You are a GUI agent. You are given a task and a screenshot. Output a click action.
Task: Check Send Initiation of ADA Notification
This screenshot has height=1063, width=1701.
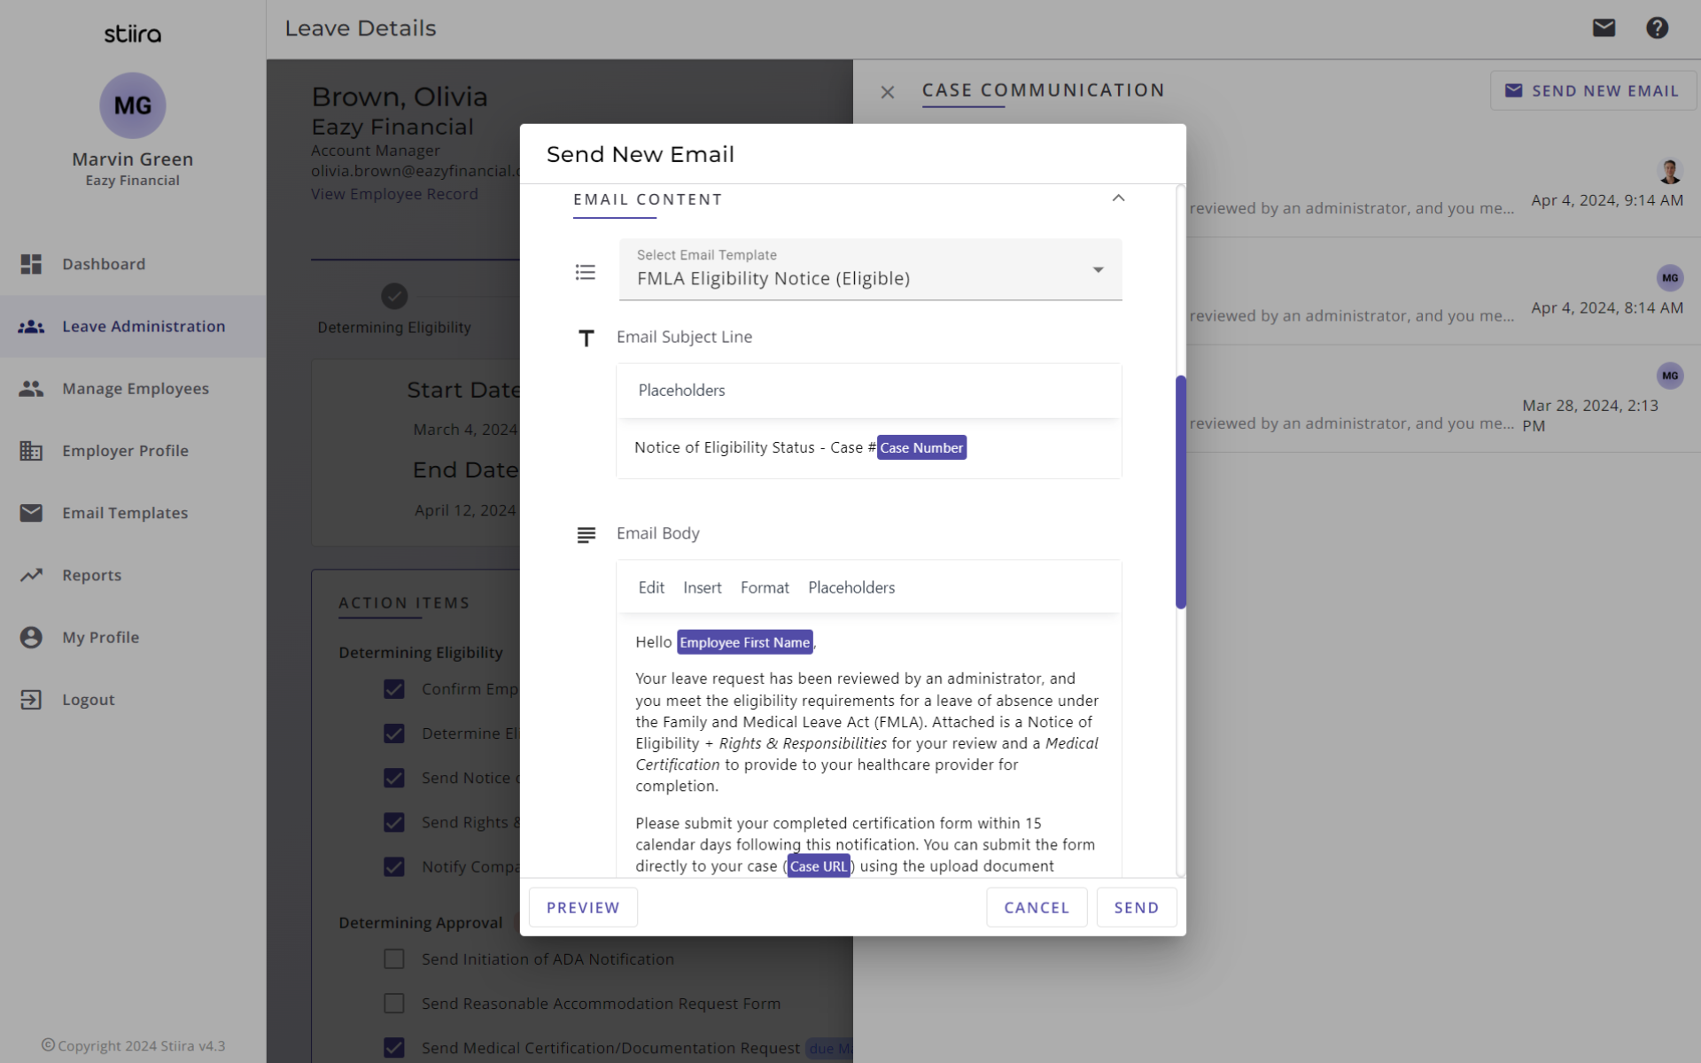pos(394,958)
